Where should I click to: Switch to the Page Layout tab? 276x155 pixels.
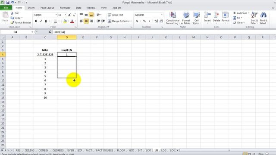pyautogui.click(x=47, y=8)
